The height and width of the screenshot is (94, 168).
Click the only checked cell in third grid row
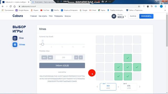click(128, 58)
